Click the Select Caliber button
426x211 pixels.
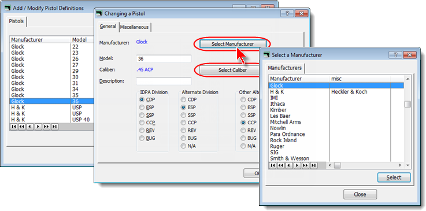pyautogui.click(x=232, y=70)
